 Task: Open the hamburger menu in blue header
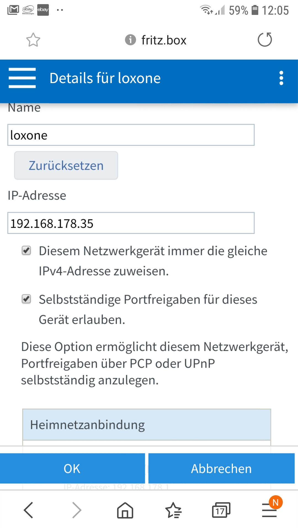coord(22,78)
